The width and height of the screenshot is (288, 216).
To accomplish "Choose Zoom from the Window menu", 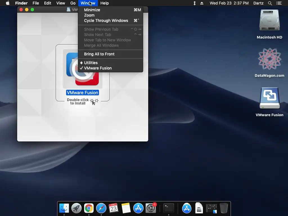I will 111,15.
